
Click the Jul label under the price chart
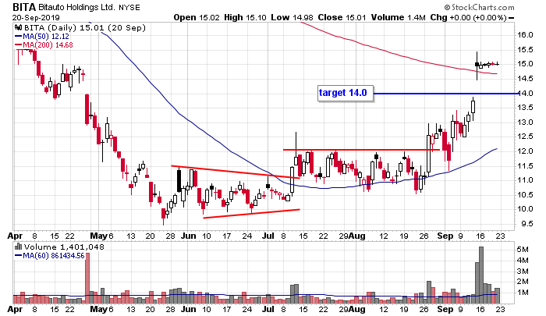point(268,236)
